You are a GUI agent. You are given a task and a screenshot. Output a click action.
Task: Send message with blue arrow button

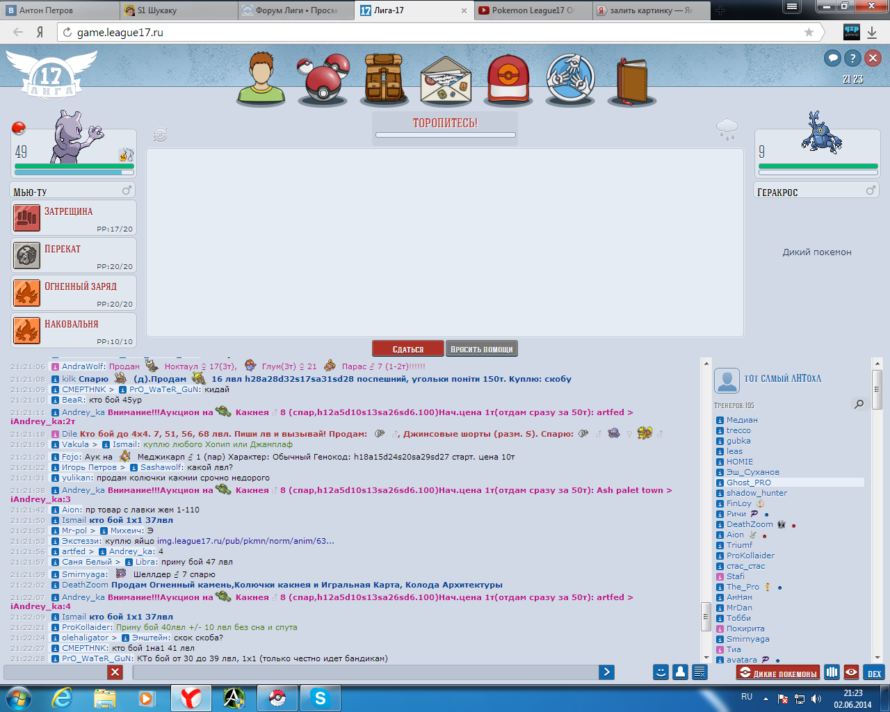pyautogui.click(x=606, y=672)
